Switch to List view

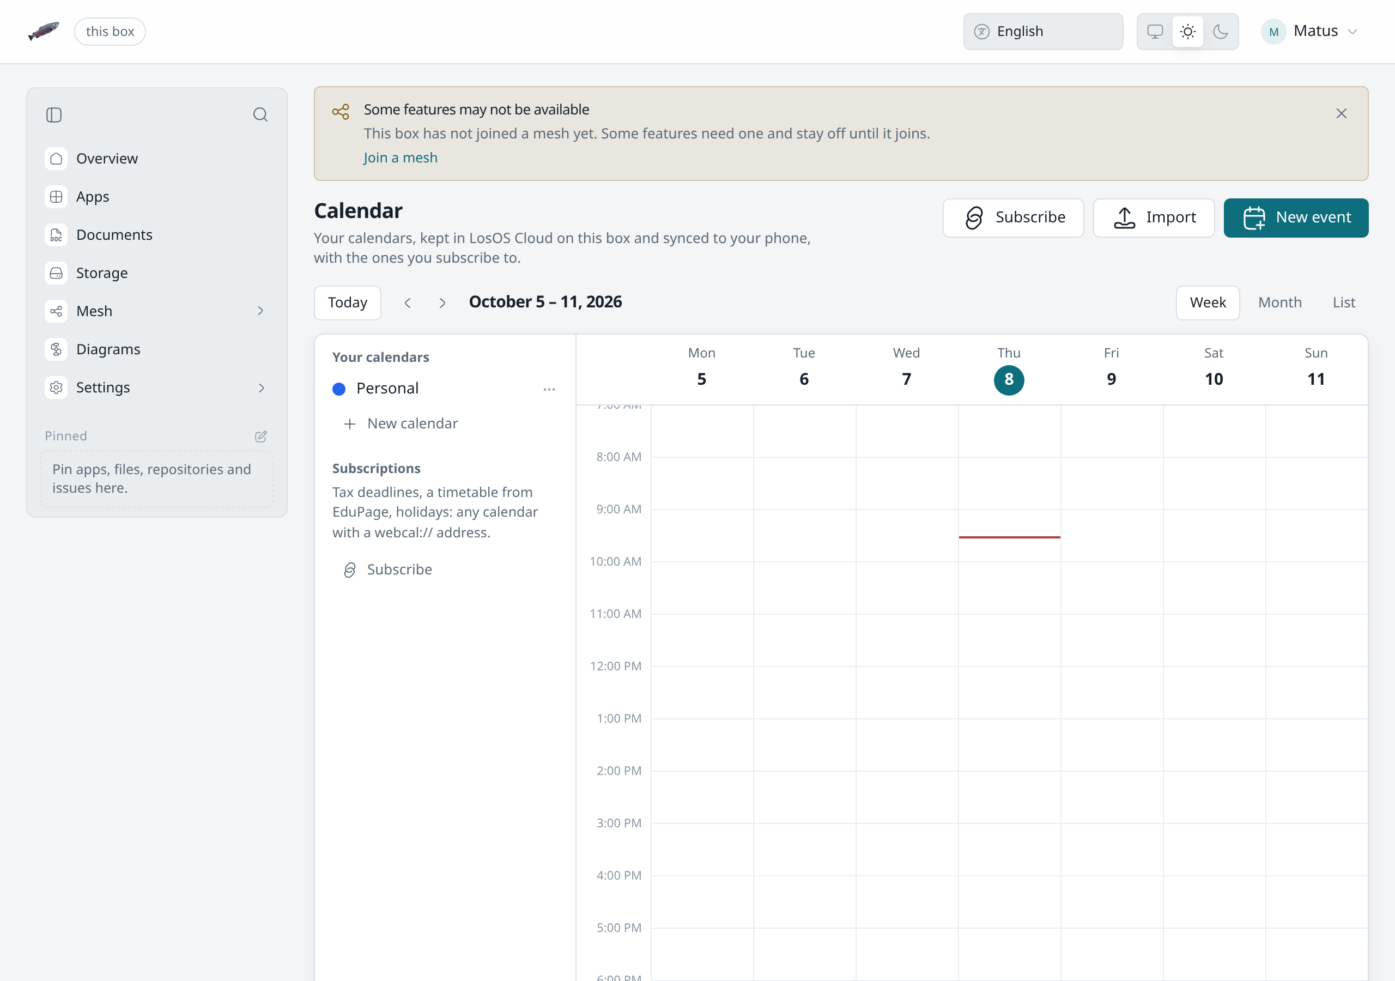[1343, 302]
